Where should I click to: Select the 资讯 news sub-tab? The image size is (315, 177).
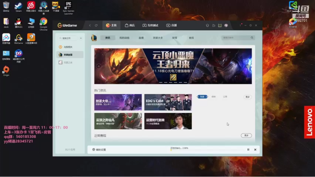pyautogui.click(x=107, y=38)
